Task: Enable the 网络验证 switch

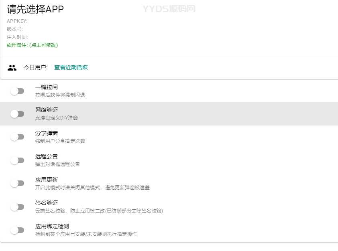Action: pyautogui.click(x=17, y=114)
